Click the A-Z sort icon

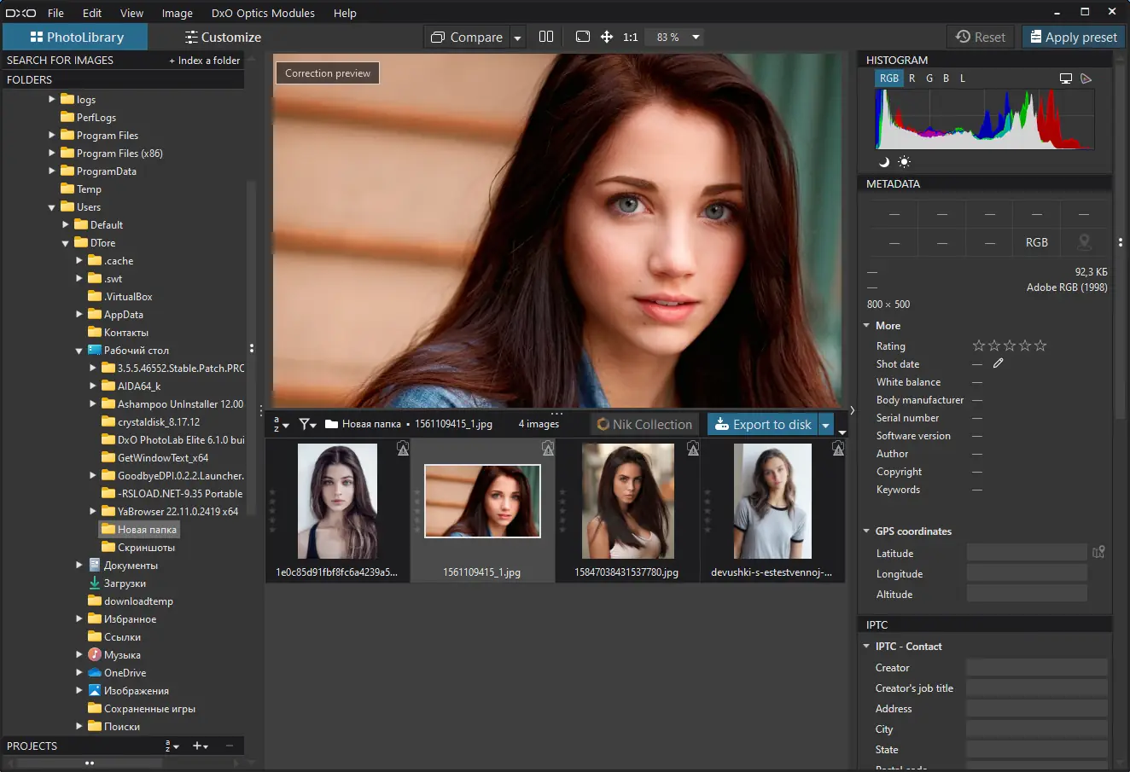tap(276, 424)
